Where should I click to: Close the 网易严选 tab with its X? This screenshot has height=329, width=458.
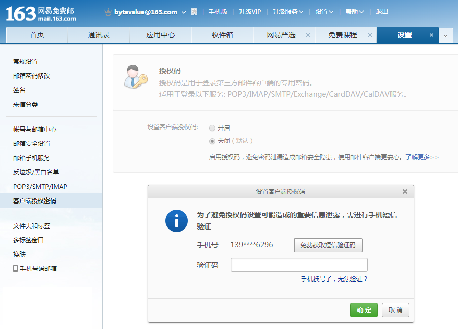[308, 35]
